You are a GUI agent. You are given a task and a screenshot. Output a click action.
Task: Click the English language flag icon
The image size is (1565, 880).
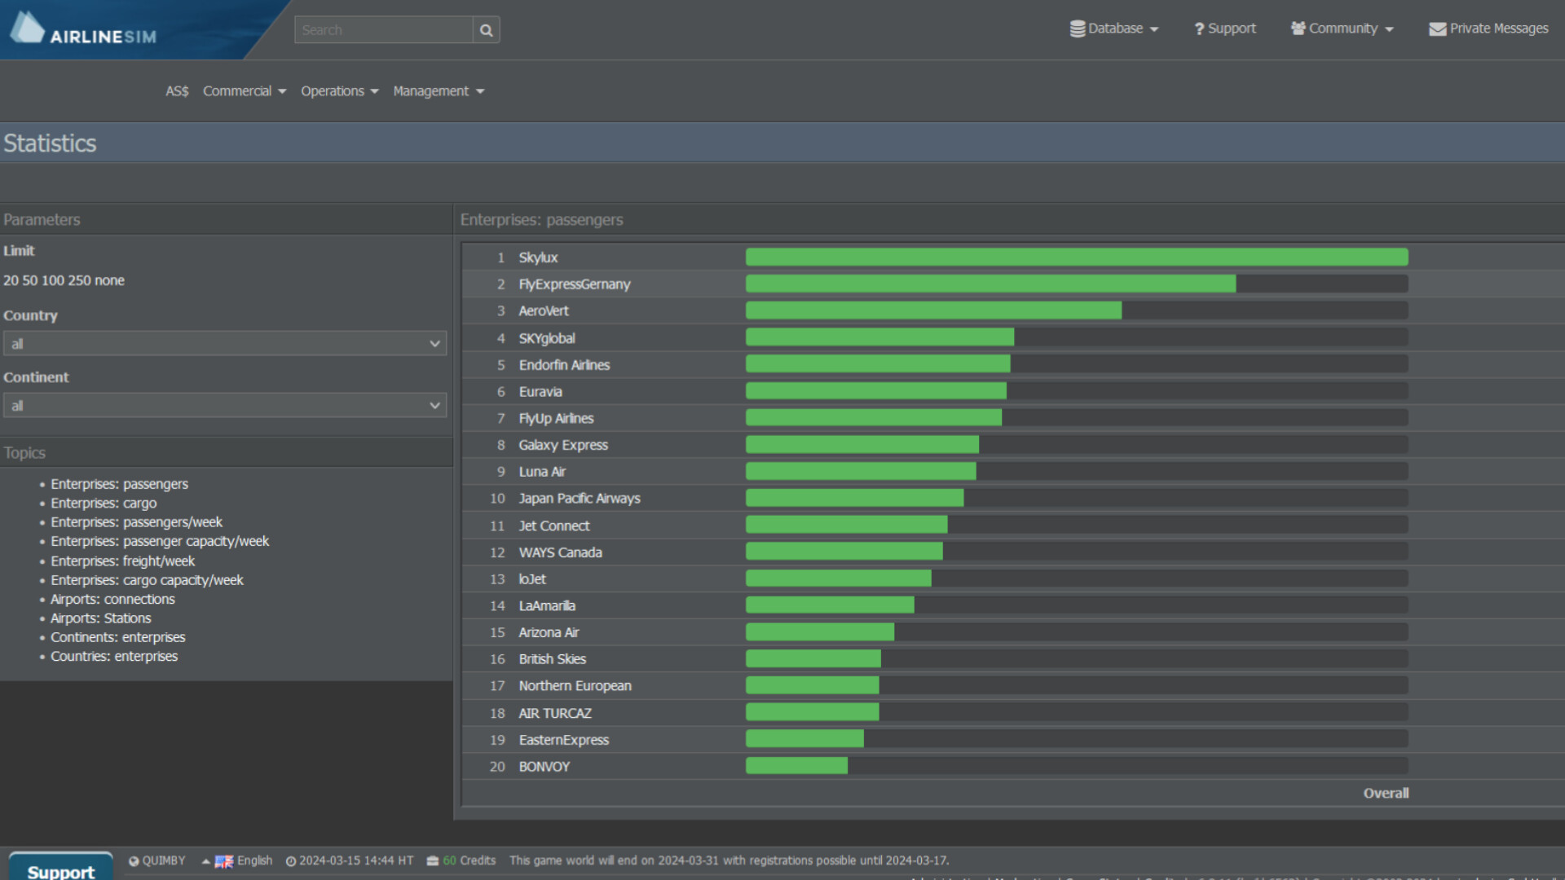(223, 860)
